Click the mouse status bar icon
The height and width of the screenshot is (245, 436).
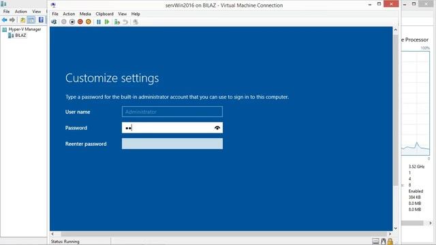coord(383,242)
